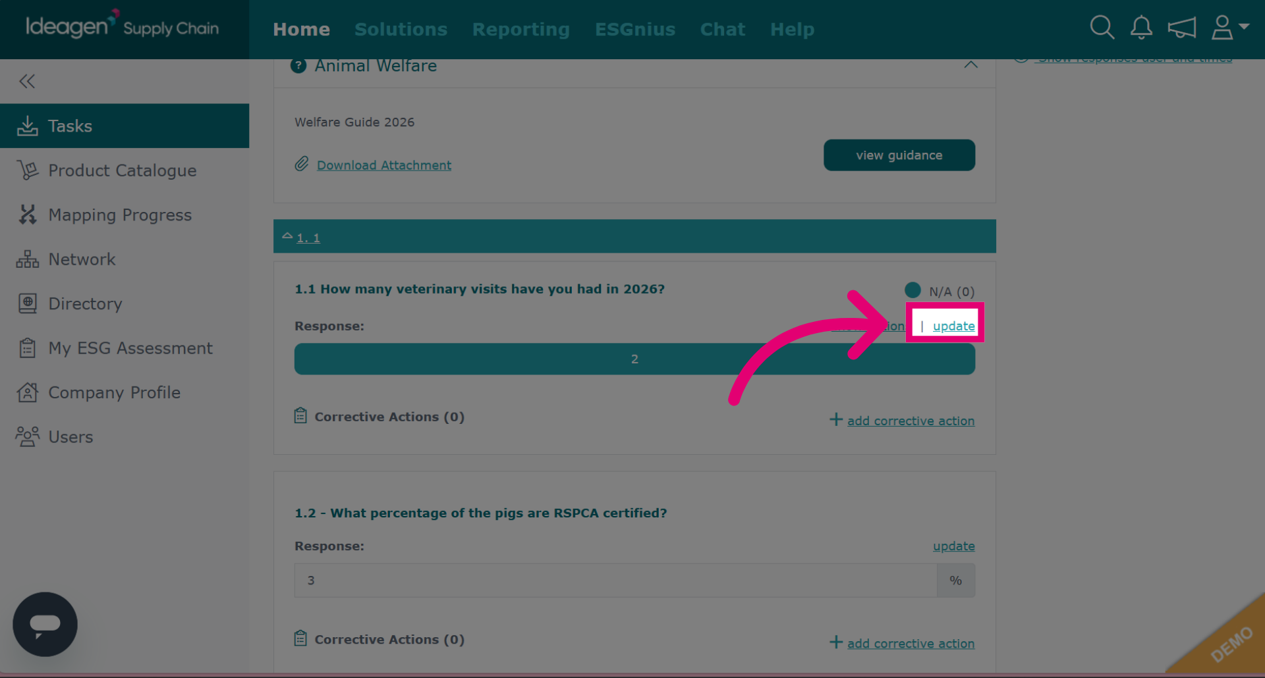Image resolution: width=1265 pixels, height=678 pixels.
Task: Click update link for question 1.1
Action: click(953, 326)
